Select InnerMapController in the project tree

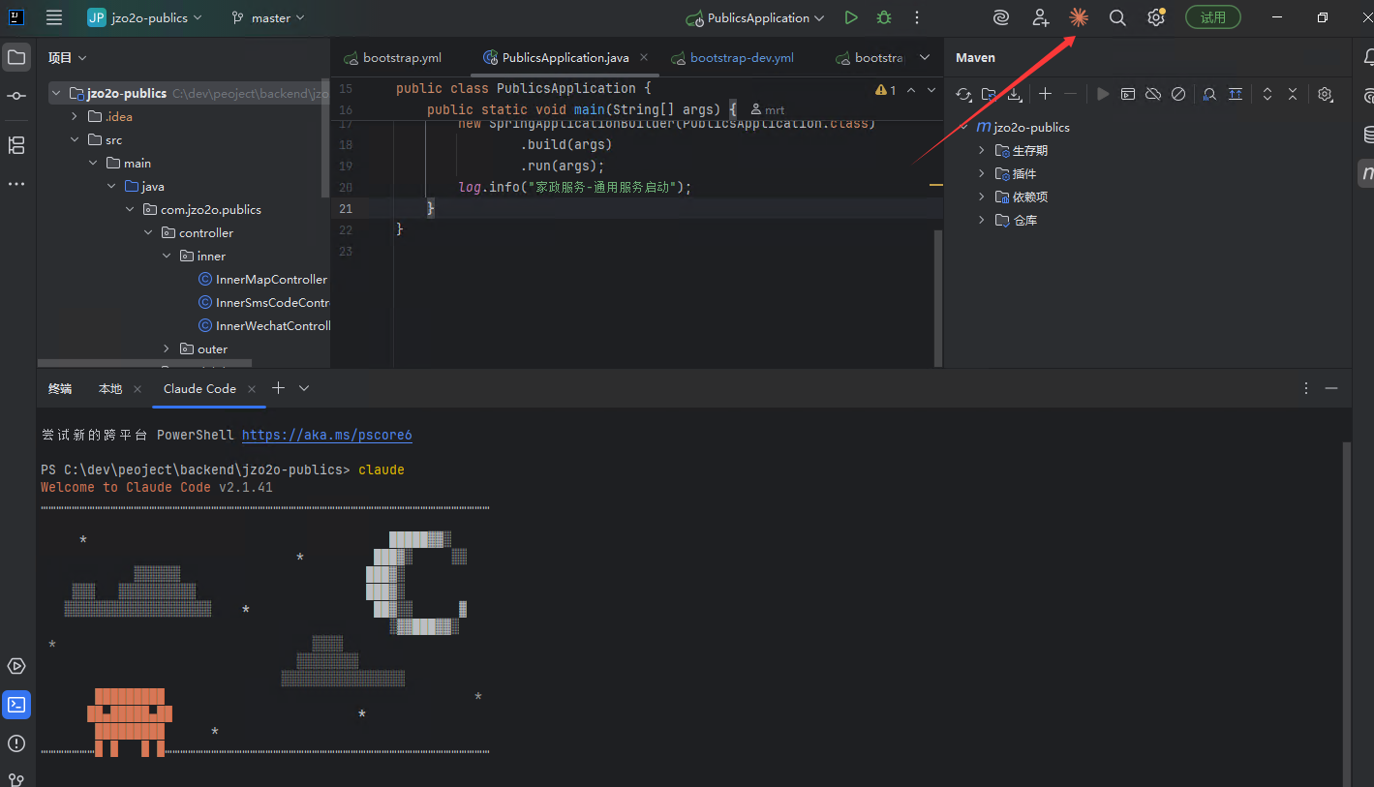(271, 279)
